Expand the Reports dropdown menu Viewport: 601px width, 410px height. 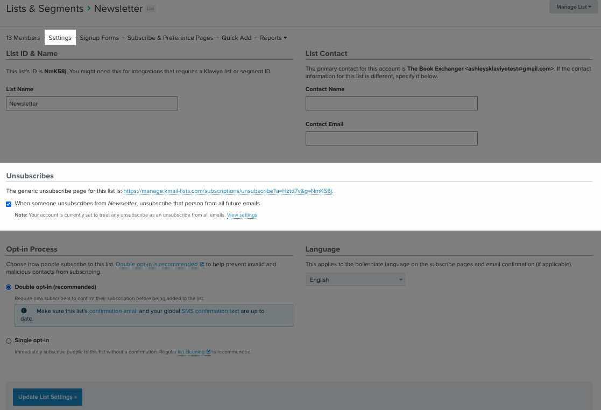pyautogui.click(x=273, y=38)
